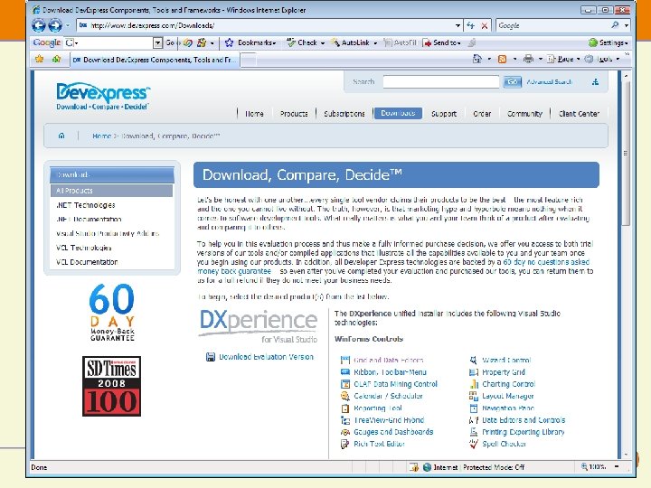Click the browser Forward arrow button

[x=55, y=25]
